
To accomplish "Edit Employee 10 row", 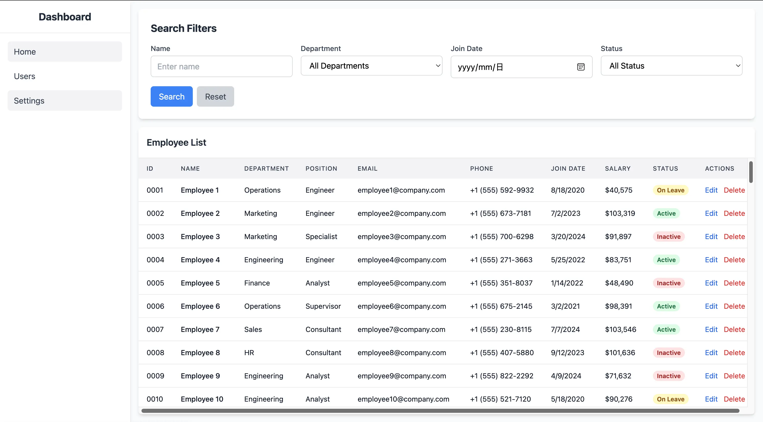I will (x=711, y=399).
